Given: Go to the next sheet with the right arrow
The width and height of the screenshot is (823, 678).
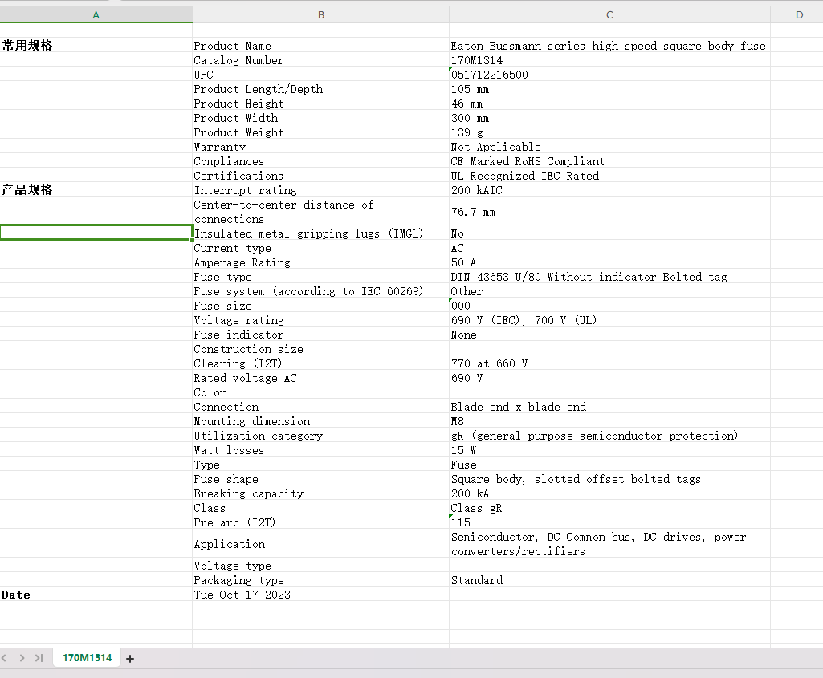Looking at the screenshot, I should click(22, 658).
